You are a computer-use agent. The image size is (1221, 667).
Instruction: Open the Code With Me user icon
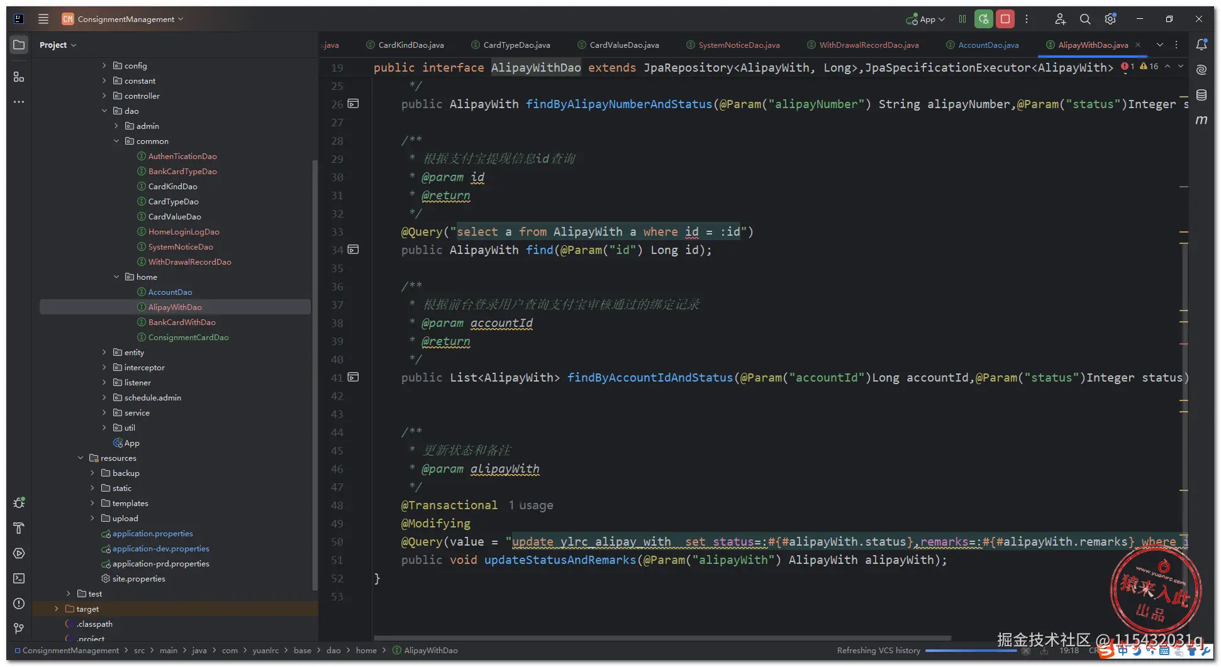1061,19
